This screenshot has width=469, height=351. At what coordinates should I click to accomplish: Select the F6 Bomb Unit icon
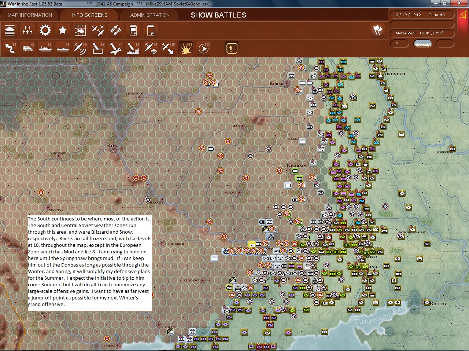tap(98, 48)
